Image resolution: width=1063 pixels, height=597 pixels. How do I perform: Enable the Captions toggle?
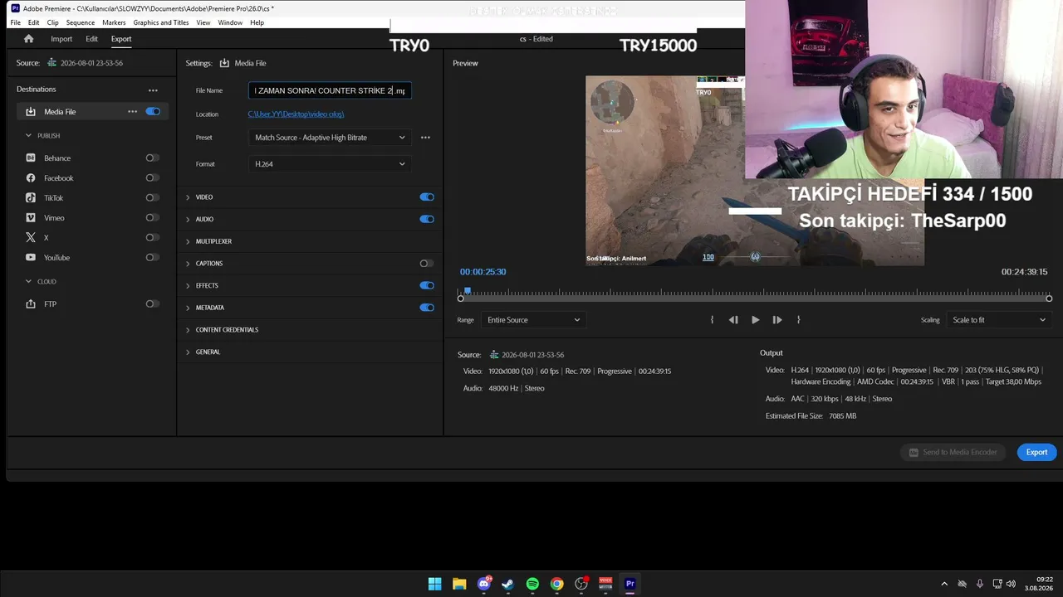pyautogui.click(x=426, y=264)
